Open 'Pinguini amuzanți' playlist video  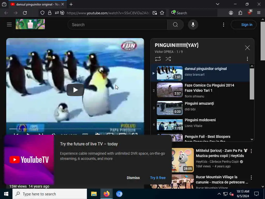(x=199, y=103)
